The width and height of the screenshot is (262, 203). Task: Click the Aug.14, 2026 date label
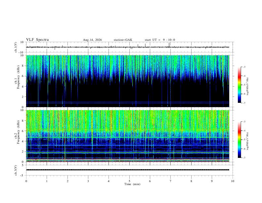(x=92, y=40)
